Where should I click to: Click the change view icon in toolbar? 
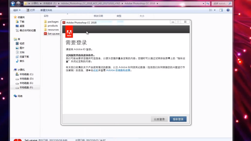211,10
